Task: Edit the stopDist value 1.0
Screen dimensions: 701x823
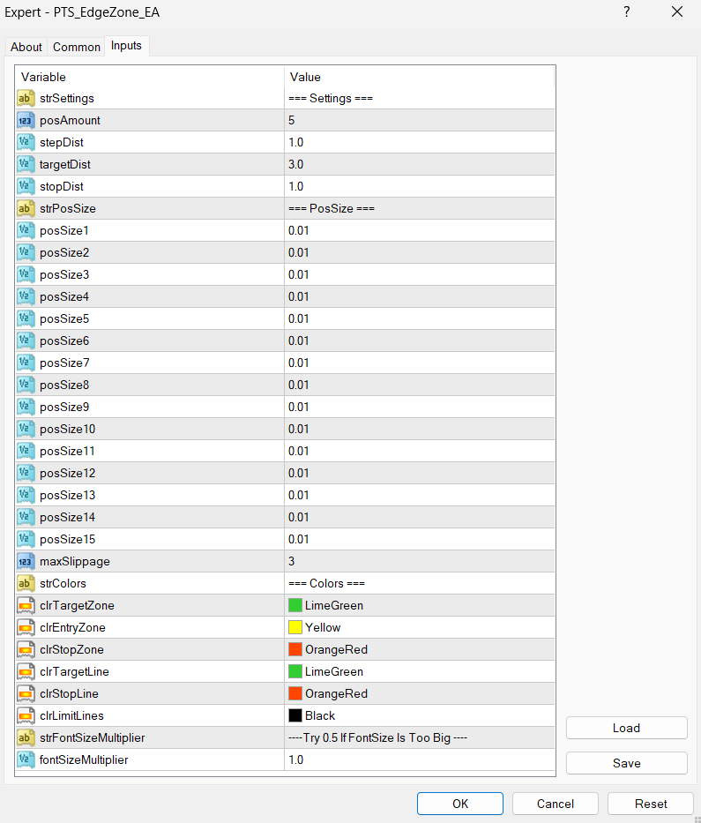Action: (x=419, y=186)
